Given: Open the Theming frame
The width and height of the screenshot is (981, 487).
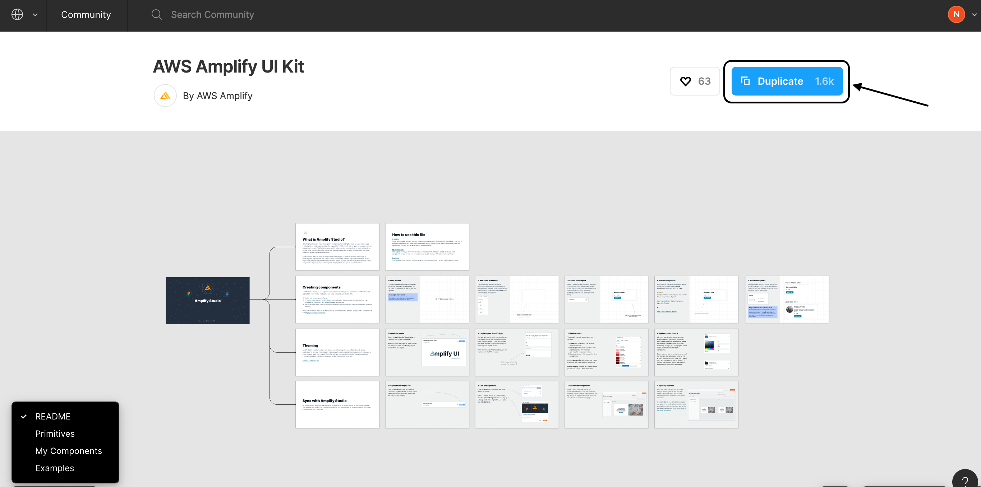Looking at the screenshot, I should click(337, 352).
